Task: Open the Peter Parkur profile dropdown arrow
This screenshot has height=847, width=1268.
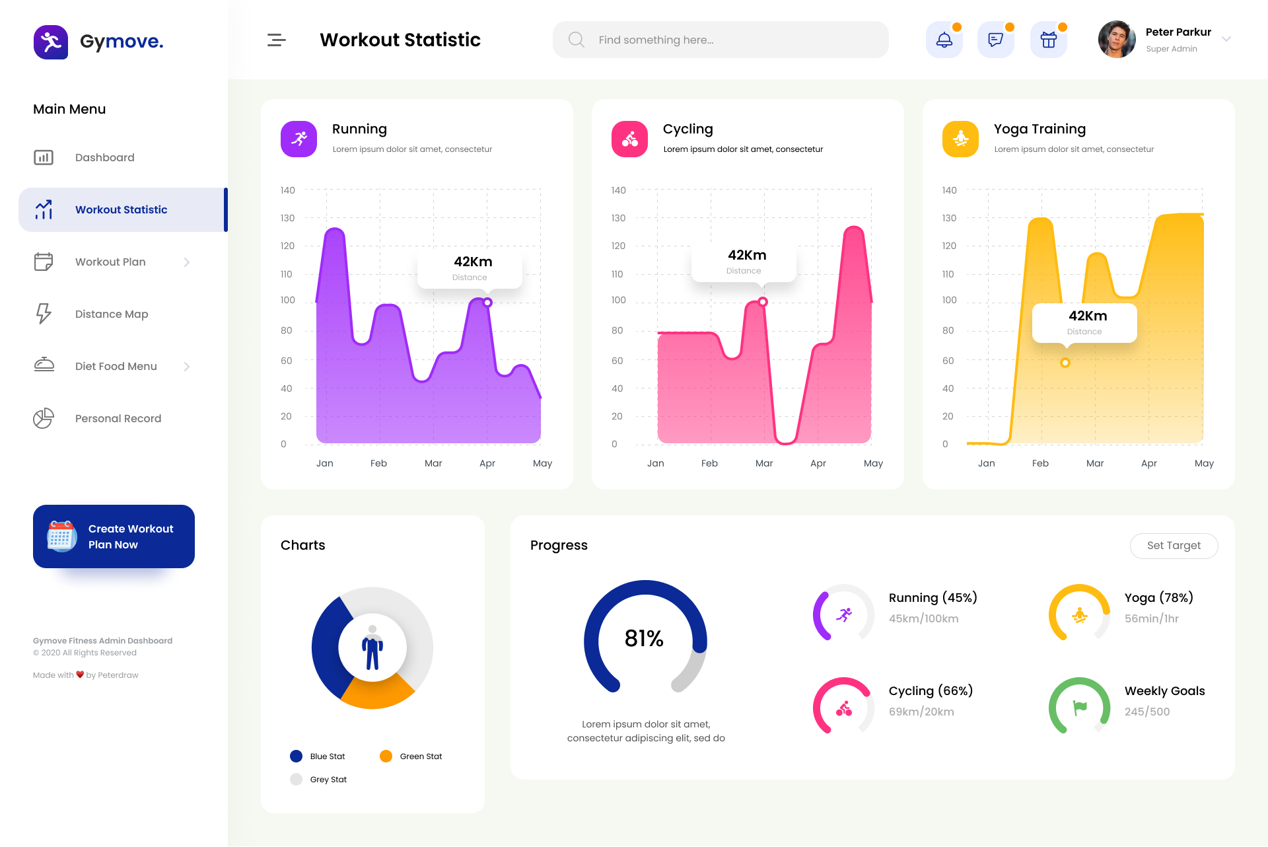Action: tap(1226, 39)
